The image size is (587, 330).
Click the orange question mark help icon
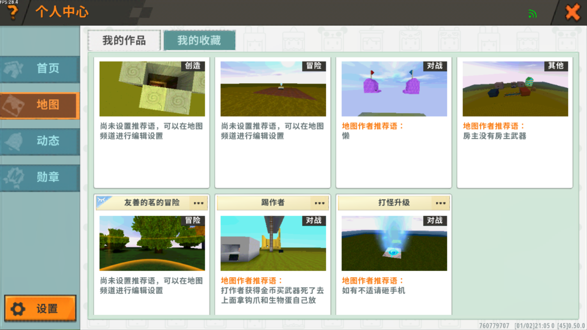(x=12, y=12)
